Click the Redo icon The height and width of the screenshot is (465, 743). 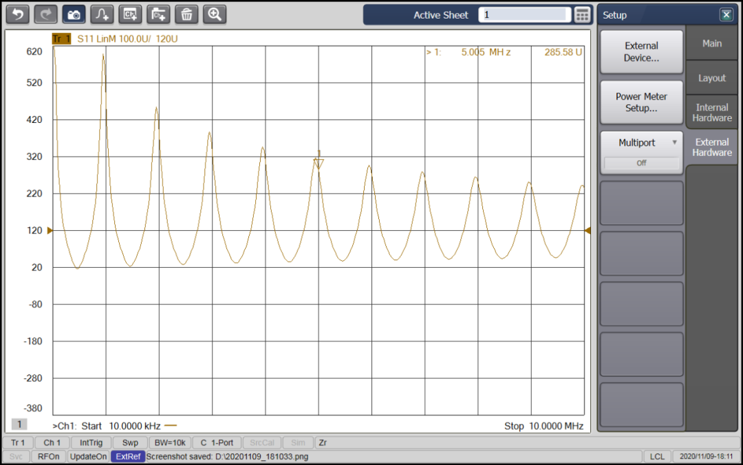tap(45, 14)
